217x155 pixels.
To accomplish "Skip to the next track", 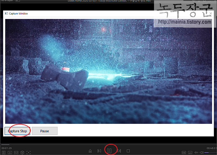I will 119,151.
